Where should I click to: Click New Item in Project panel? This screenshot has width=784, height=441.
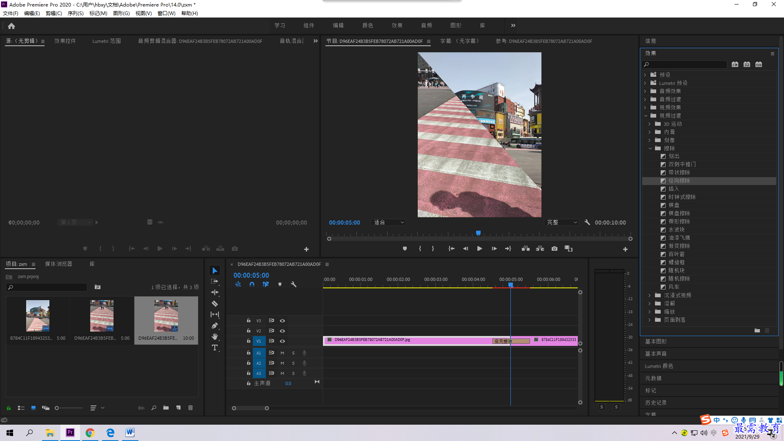pyautogui.click(x=178, y=408)
